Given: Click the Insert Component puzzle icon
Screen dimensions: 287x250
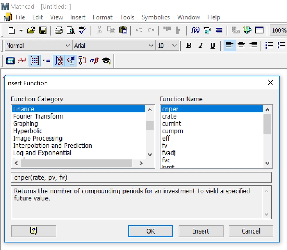Looking at the screenshot, I should tap(247, 30).
